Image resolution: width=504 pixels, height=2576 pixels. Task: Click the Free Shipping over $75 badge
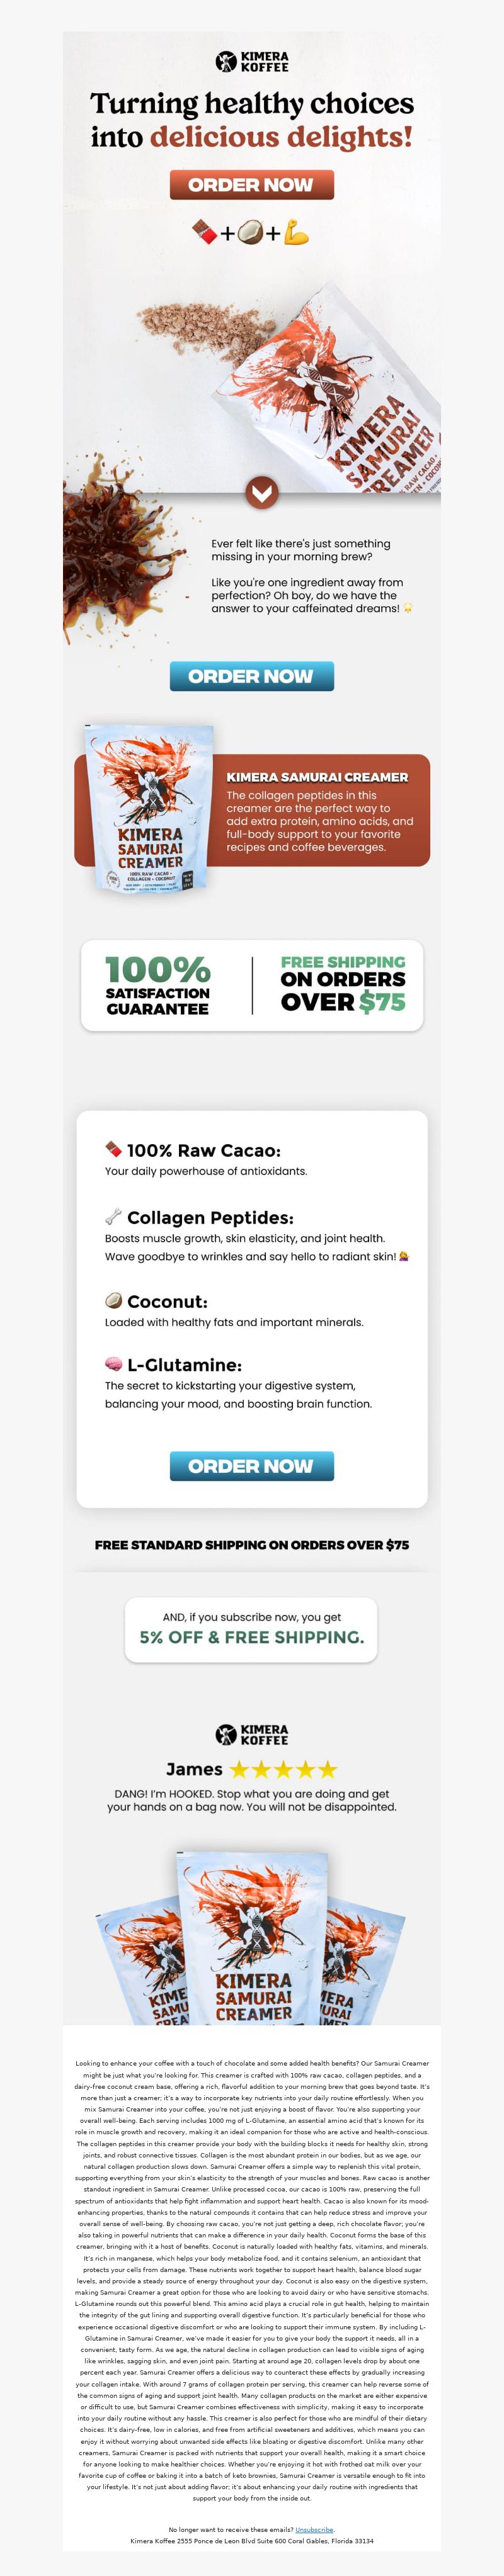[x=343, y=984]
